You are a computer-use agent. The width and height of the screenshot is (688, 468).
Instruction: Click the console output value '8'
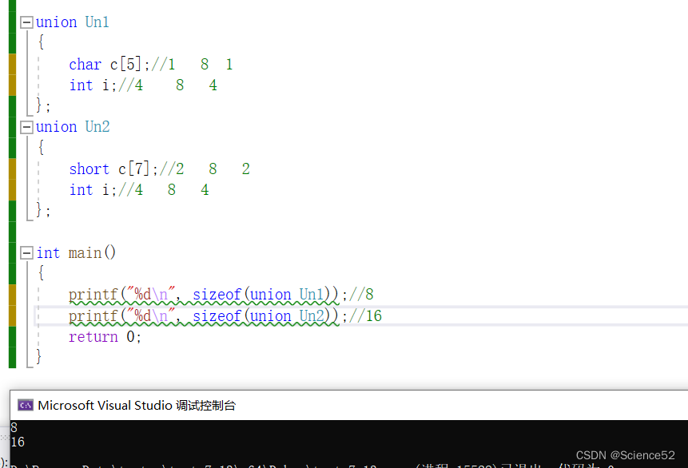(14, 427)
